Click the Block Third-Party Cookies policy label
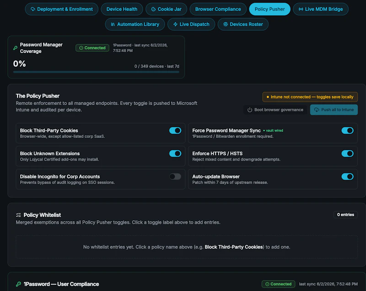Screen dimensions: 366x291 point(49,131)
